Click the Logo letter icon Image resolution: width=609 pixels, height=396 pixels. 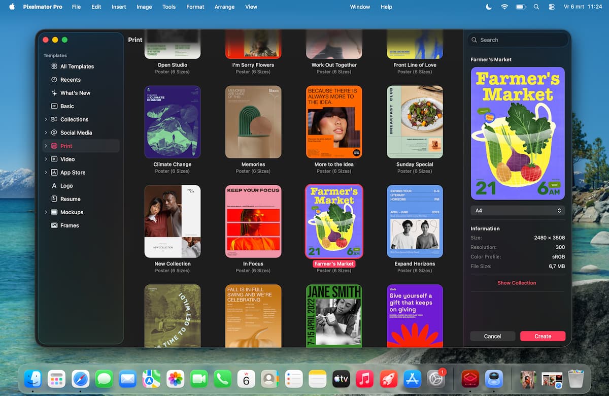[x=54, y=186]
